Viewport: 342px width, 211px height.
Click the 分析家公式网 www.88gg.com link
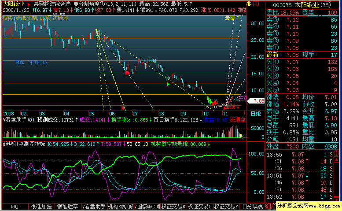(309, 206)
